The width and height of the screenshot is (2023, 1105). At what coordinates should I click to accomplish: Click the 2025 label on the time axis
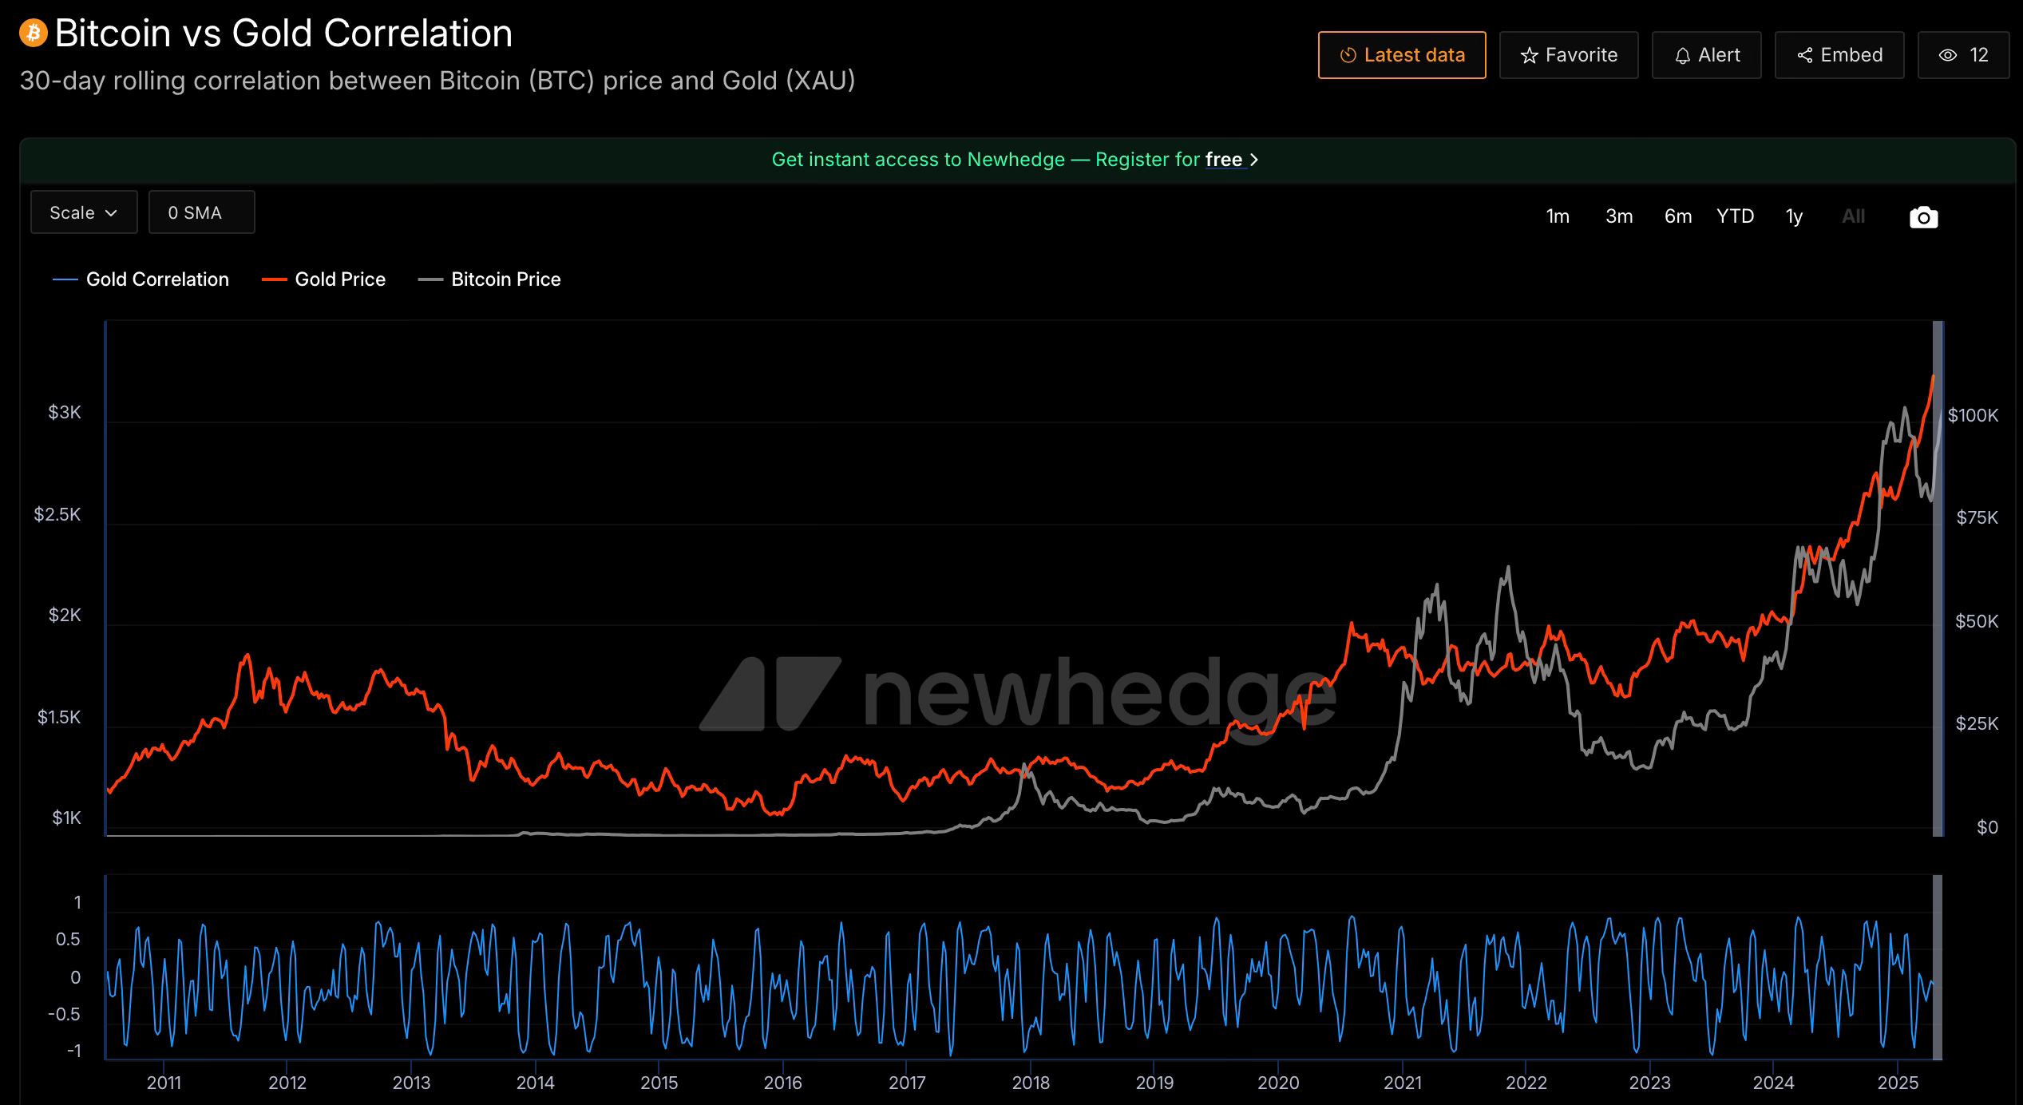click(x=1898, y=1083)
